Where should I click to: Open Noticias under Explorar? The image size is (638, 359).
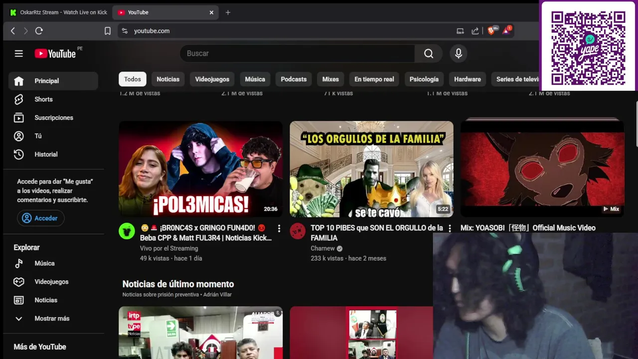click(x=53, y=300)
